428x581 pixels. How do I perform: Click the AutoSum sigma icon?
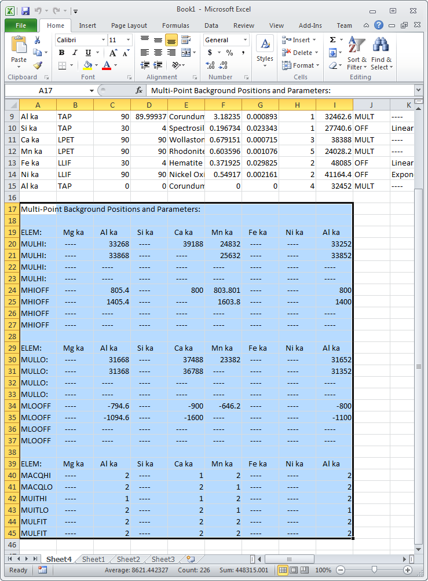point(333,40)
